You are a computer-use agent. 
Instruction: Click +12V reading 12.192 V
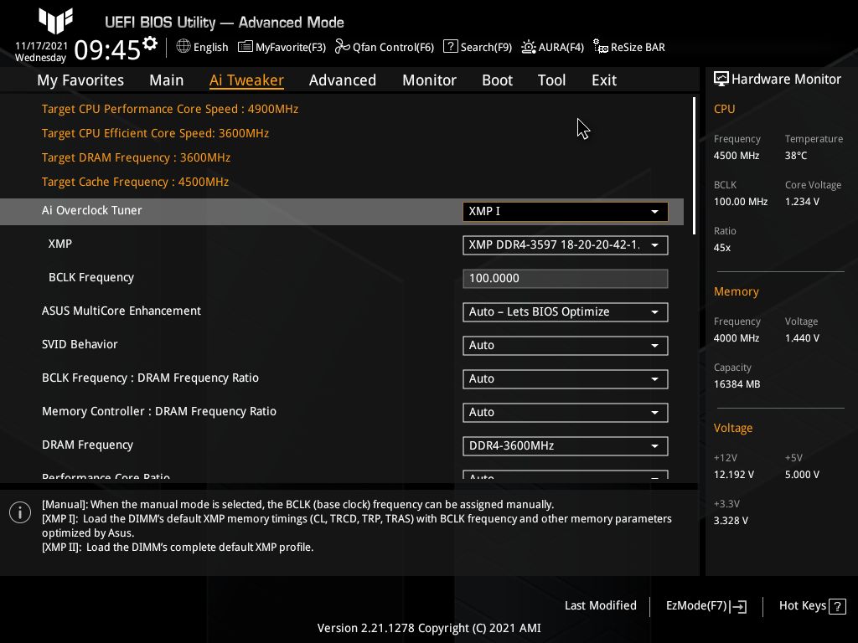tap(733, 475)
